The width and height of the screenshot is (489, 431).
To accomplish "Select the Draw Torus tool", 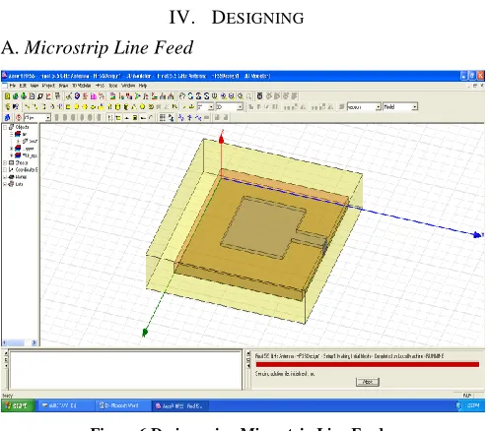I will click(x=151, y=107).
